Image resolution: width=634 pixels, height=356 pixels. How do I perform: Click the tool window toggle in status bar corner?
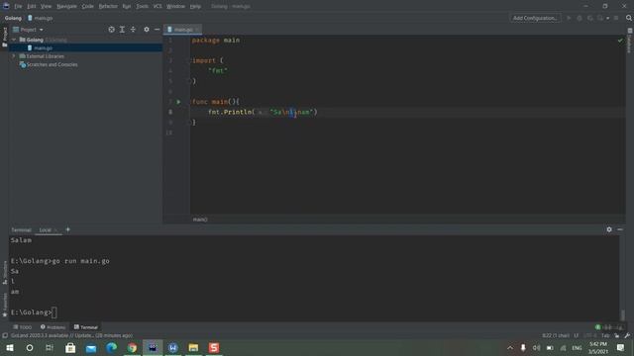point(5,335)
